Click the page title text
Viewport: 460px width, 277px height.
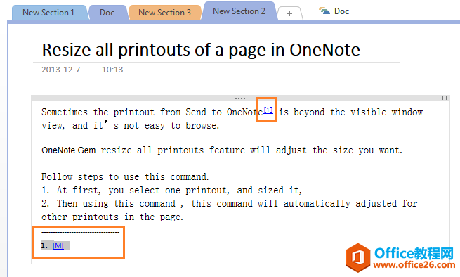tap(201, 49)
